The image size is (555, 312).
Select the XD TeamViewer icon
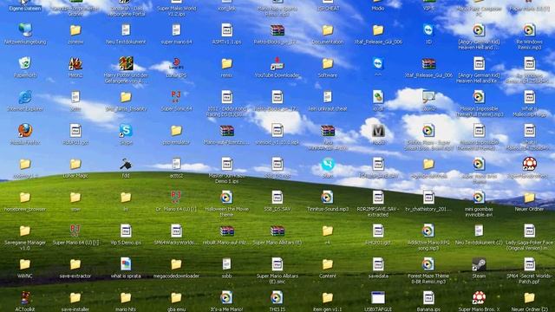coord(428,30)
